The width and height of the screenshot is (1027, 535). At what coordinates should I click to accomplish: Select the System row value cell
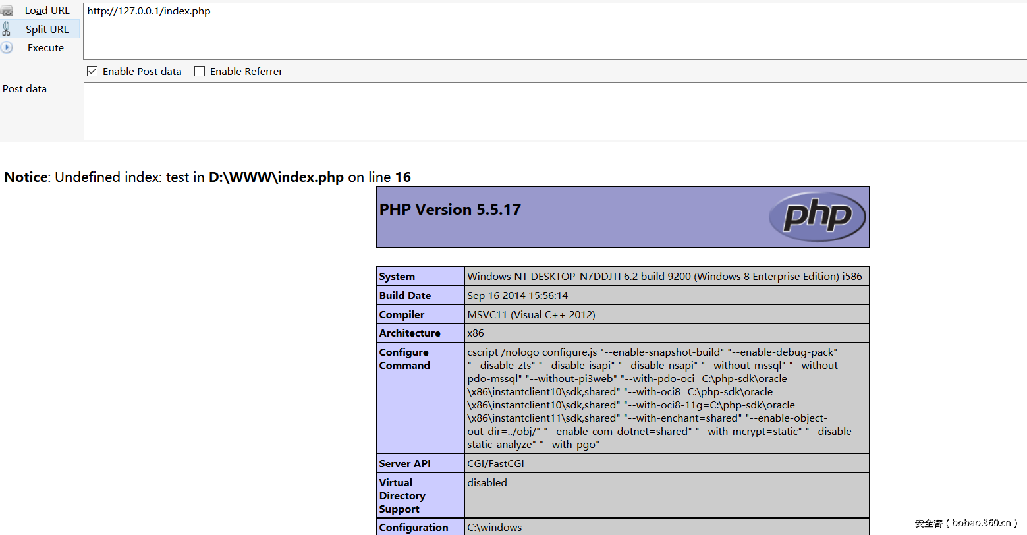pos(664,277)
